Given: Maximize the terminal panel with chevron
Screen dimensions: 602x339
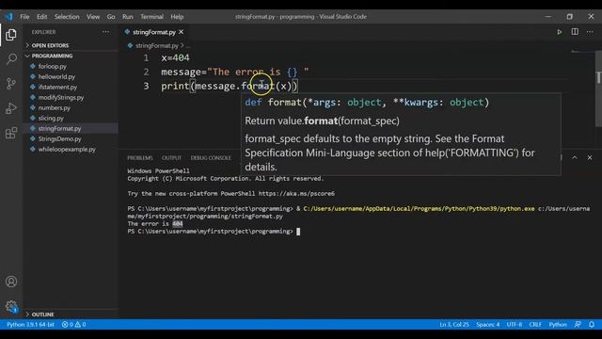Looking at the screenshot, I should coord(575,157).
